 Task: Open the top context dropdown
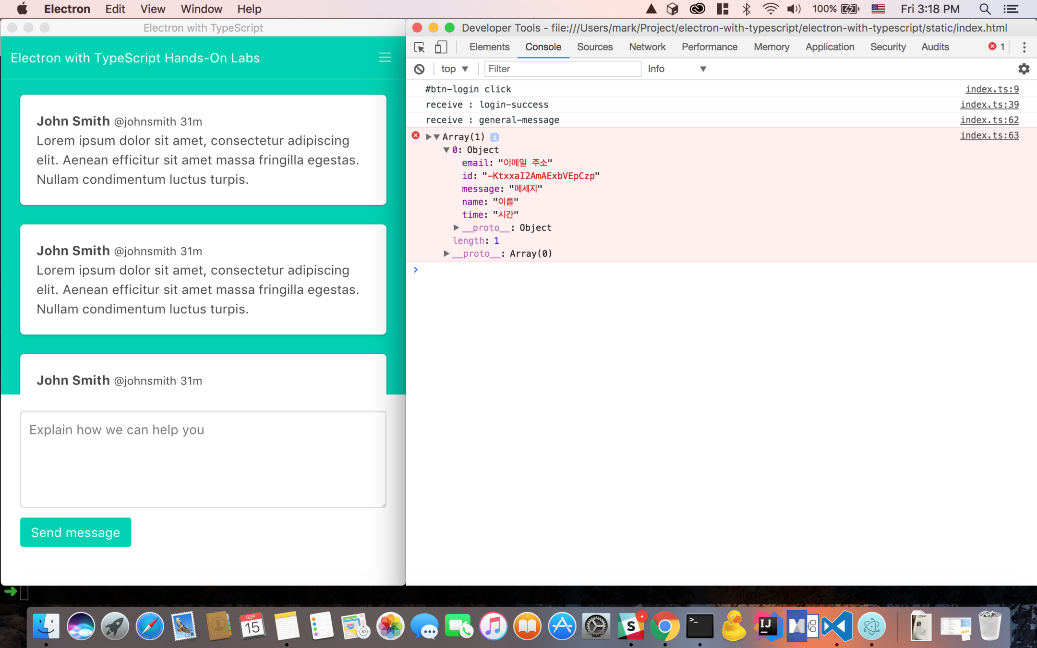(454, 69)
